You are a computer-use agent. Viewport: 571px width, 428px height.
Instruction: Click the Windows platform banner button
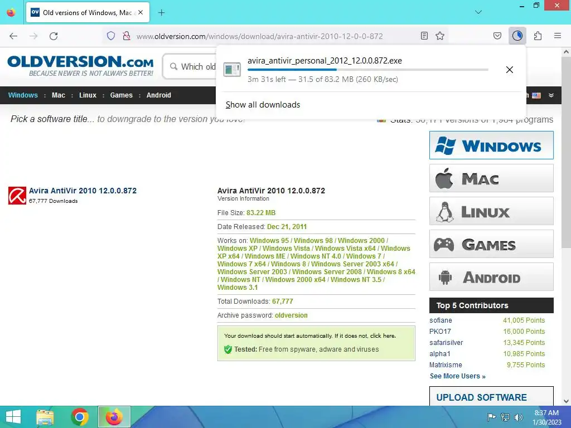[x=491, y=145]
